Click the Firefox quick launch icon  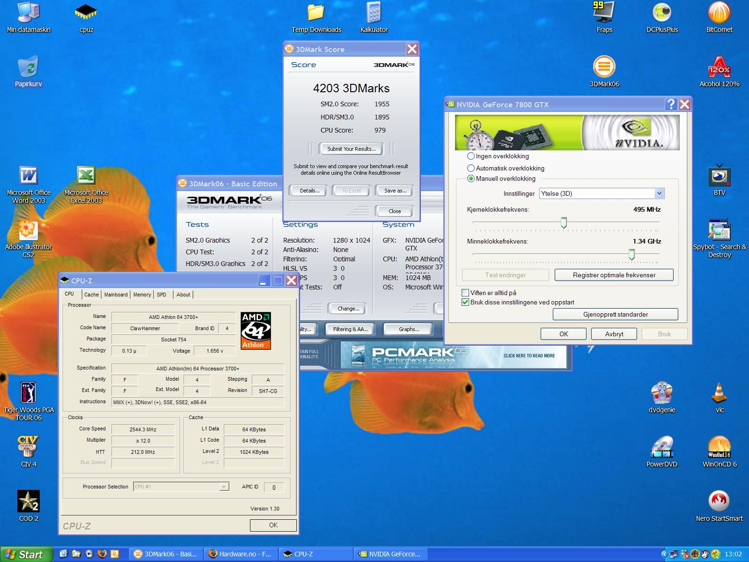tap(102, 554)
